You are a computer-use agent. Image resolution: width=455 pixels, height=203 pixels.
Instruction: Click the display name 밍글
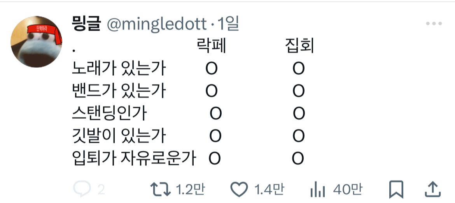[86, 24]
